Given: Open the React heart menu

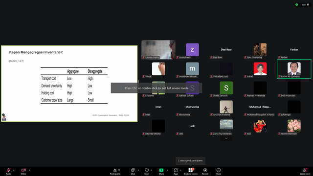Looking at the screenshot, I should coord(147,171).
